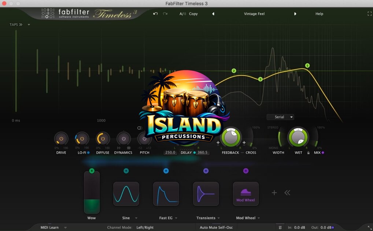The image size is (373, 231).
Task: Toggle the wet lock icon
Action: click(x=309, y=153)
